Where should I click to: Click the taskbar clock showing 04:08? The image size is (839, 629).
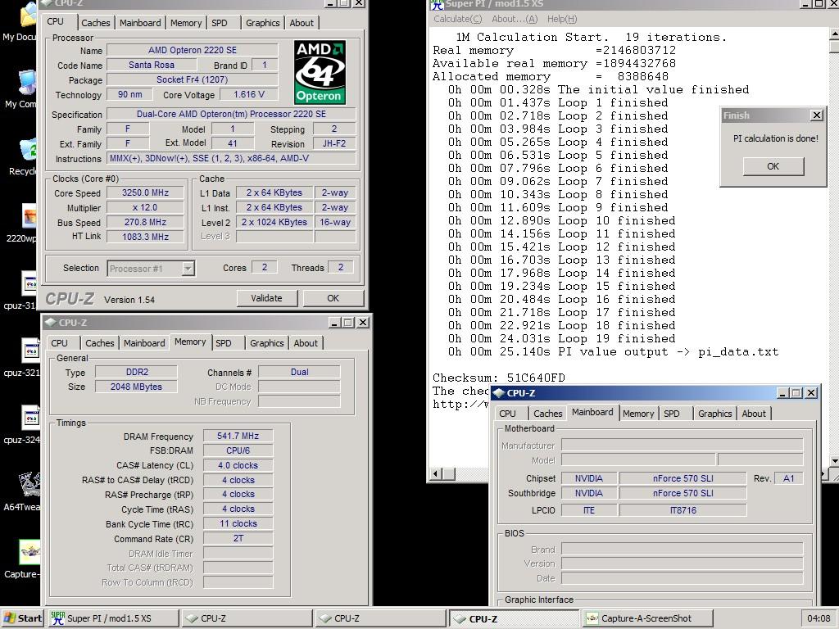819,618
